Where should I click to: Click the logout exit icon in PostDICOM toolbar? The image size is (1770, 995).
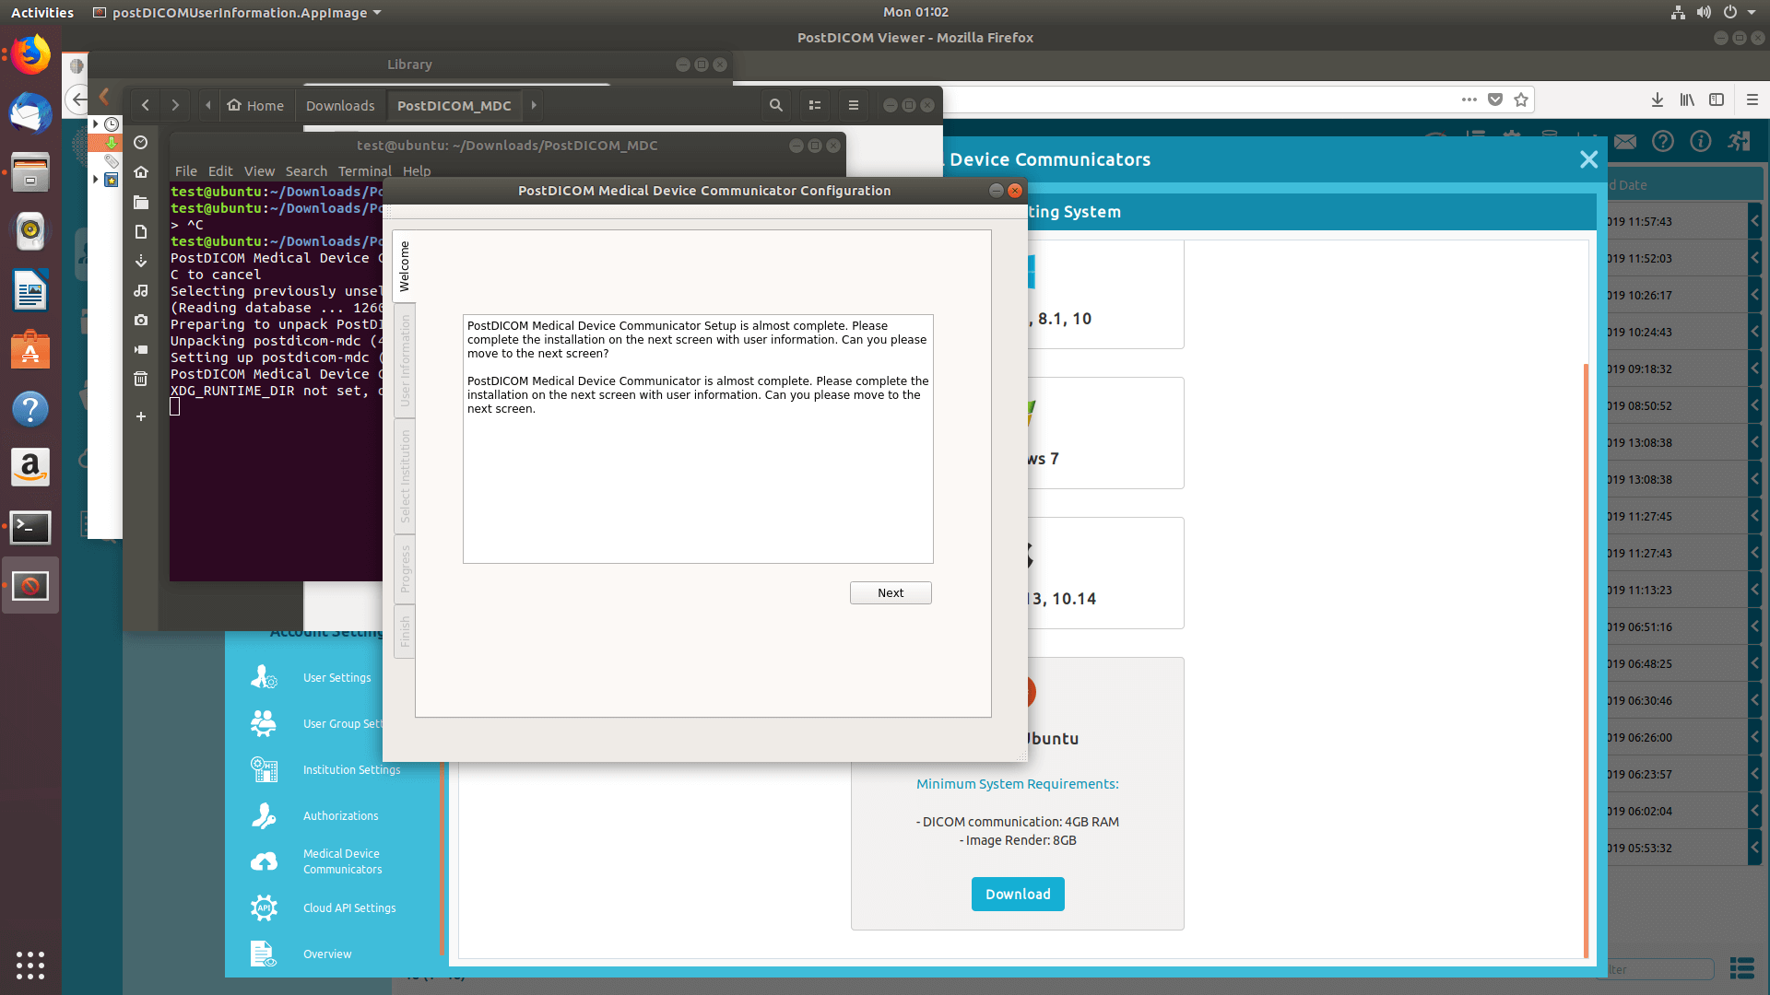point(1738,141)
